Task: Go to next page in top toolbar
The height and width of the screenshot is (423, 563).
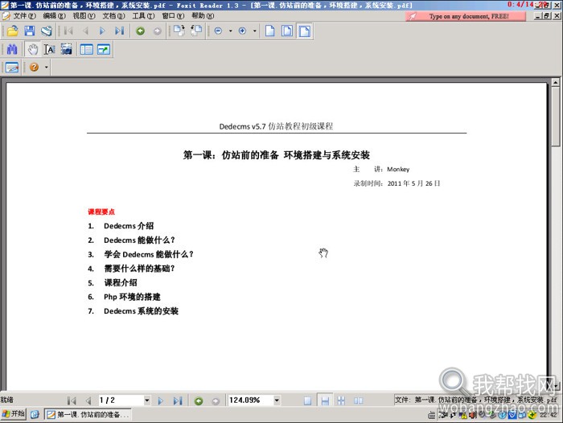Action: [102, 31]
